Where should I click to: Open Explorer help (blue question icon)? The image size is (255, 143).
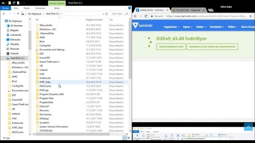point(129,8)
